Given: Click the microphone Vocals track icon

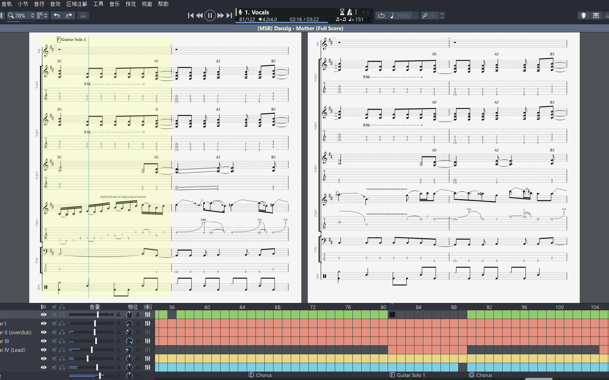Looking at the screenshot, I should [240, 12].
